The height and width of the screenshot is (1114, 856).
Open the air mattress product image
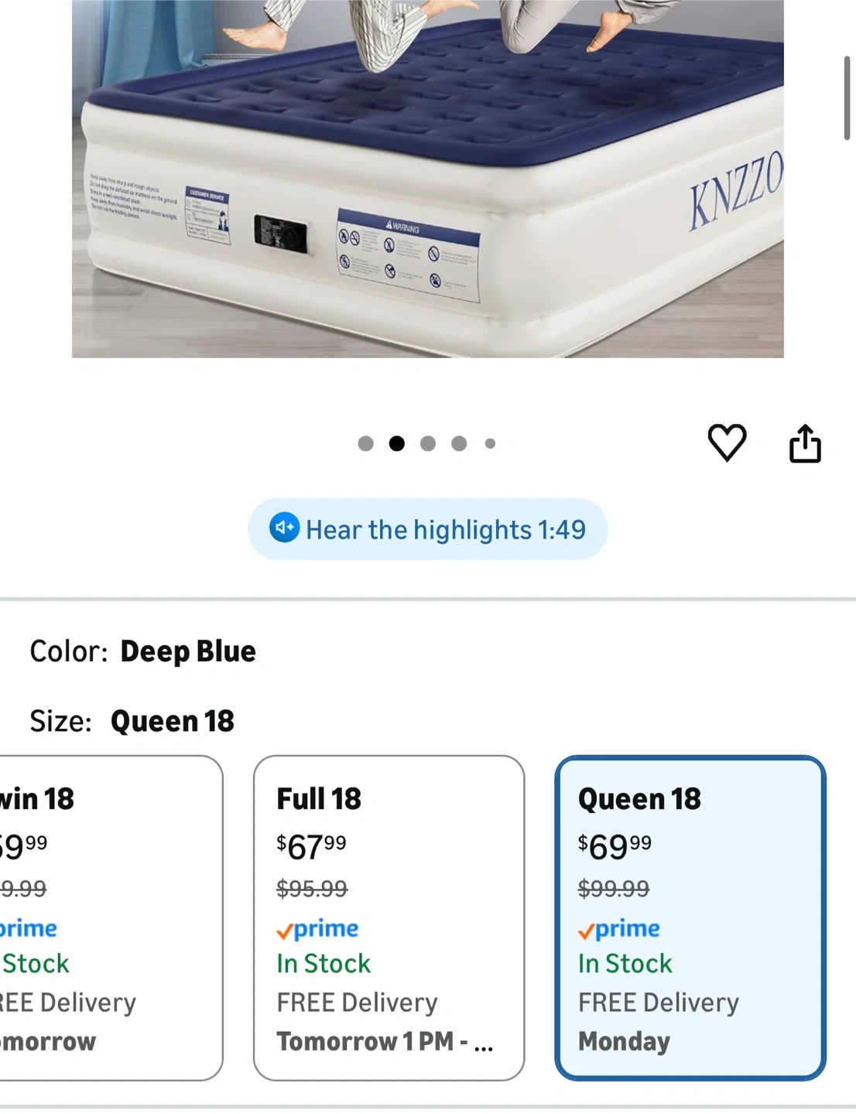tap(427, 179)
